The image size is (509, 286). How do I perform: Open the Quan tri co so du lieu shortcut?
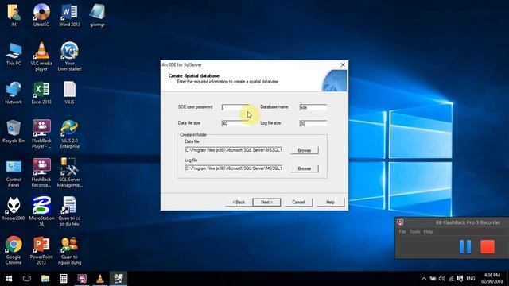[x=69, y=211]
